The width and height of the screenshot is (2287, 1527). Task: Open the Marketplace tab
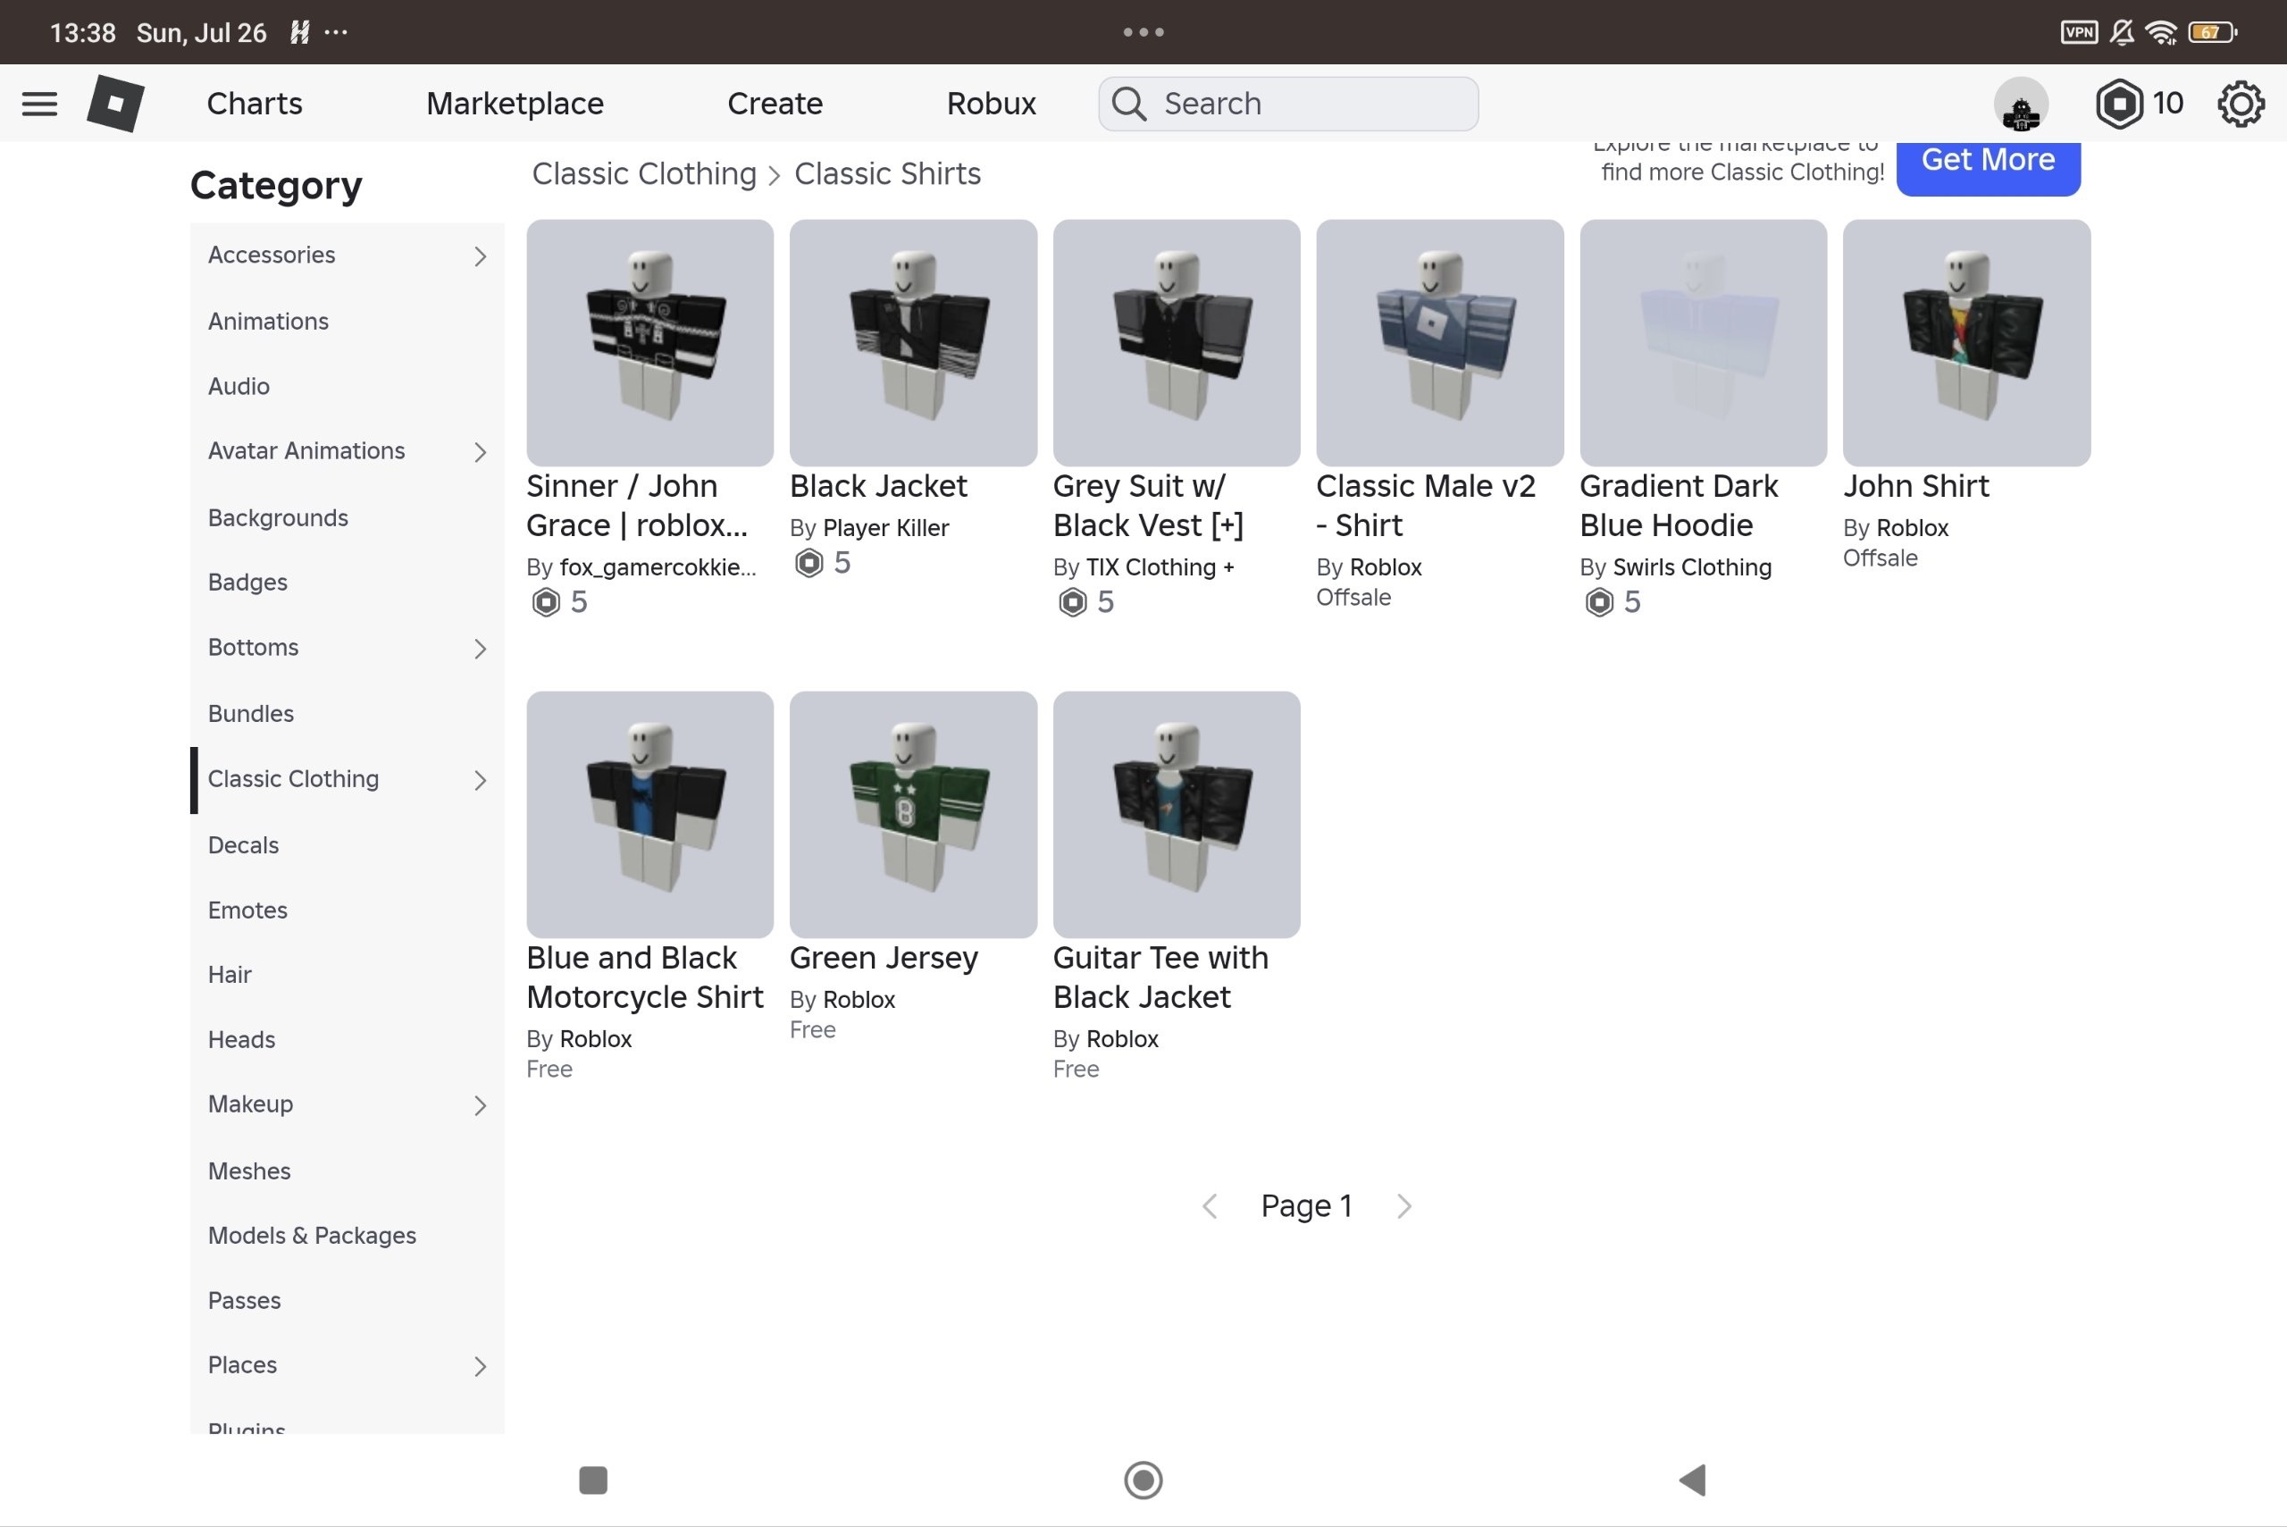[x=515, y=104]
